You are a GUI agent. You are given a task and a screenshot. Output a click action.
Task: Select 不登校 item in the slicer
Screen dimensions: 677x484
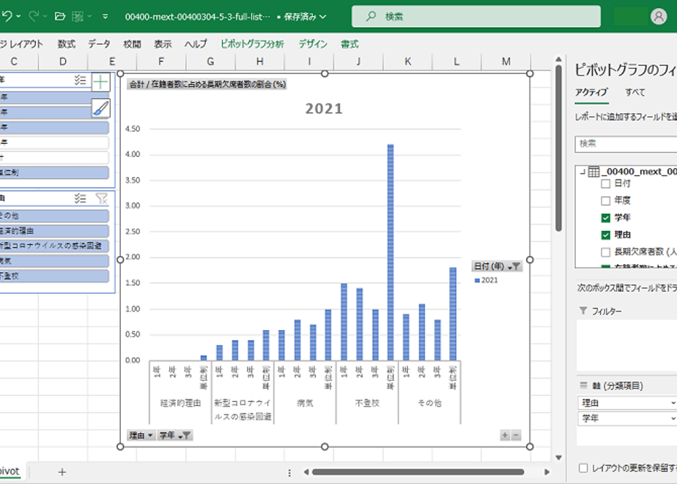coord(54,276)
